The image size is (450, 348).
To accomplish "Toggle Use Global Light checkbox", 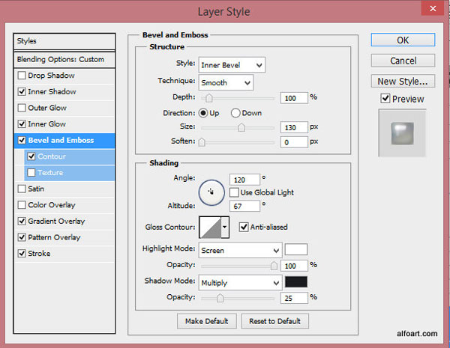I will click(234, 192).
